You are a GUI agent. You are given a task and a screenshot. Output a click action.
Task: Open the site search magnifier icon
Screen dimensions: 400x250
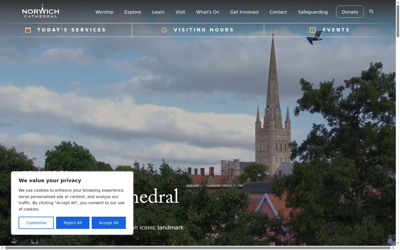pyautogui.click(x=371, y=12)
